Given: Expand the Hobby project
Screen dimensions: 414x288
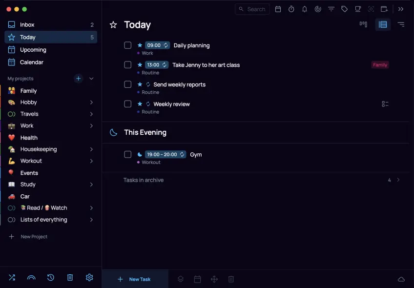Looking at the screenshot, I should coord(91,103).
